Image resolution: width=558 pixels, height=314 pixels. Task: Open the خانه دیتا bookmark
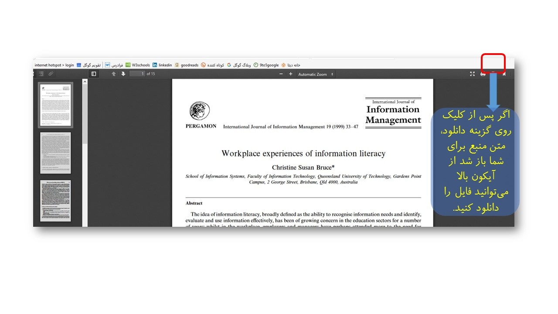(x=291, y=65)
